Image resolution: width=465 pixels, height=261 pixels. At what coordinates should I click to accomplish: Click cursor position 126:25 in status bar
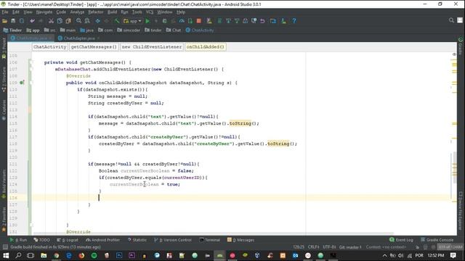[x=299, y=246]
